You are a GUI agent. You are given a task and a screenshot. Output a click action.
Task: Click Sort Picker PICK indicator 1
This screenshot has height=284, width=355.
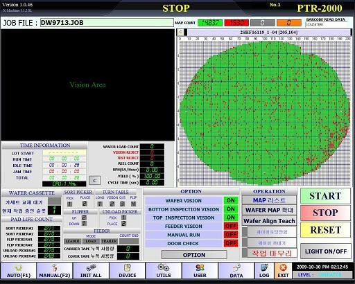tap(69, 204)
